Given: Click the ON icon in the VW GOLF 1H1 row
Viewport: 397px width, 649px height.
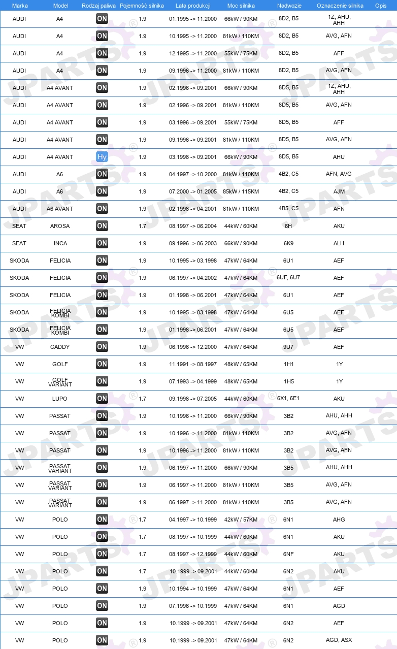Looking at the screenshot, I should (102, 364).
